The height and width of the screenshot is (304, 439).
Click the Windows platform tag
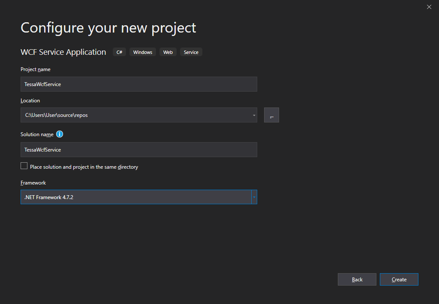point(143,52)
